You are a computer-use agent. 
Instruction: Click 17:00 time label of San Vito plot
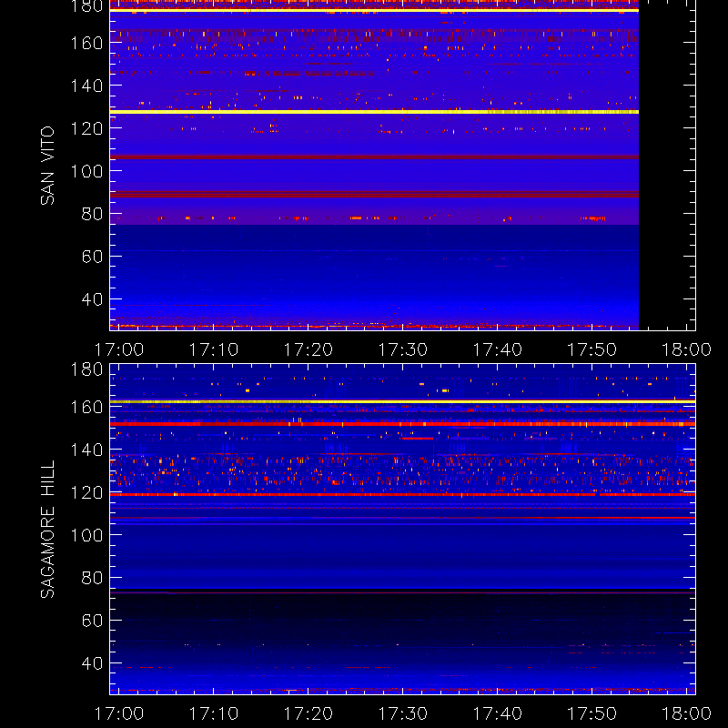[x=119, y=349]
